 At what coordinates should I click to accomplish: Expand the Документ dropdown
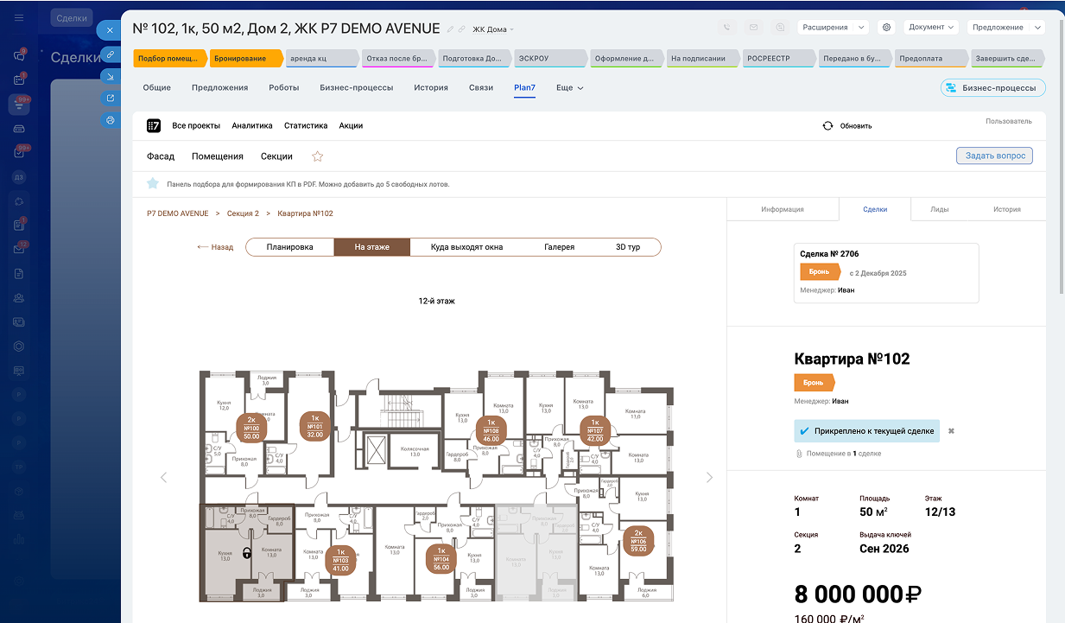pos(931,28)
